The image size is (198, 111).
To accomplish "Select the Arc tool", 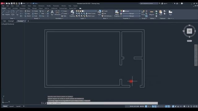I will point(17,13).
